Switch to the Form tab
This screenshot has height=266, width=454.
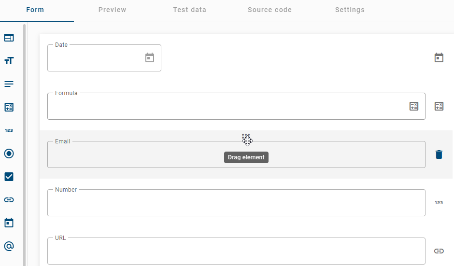35,10
